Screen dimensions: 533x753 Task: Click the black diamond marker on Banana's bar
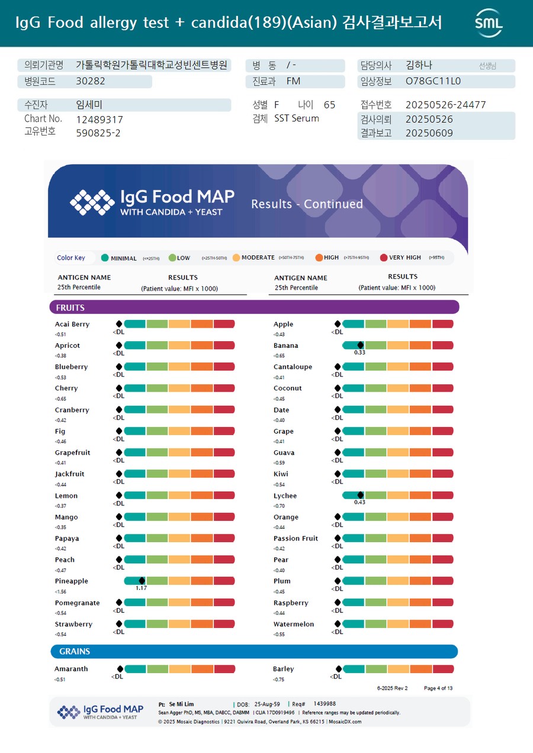pos(360,345)
